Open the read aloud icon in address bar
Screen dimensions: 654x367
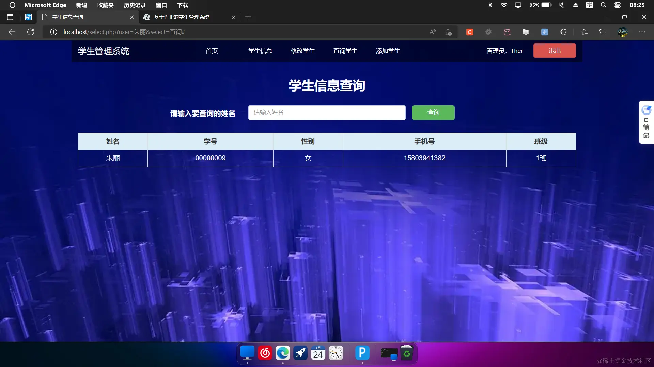point(433,32)
